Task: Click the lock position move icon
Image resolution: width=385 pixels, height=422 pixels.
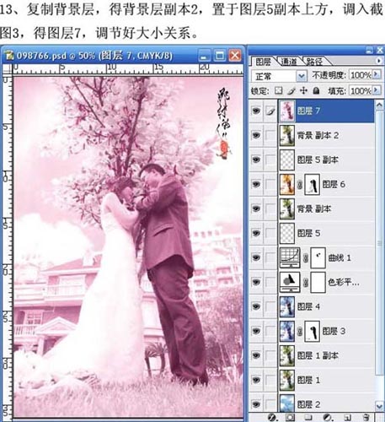Action: pos(303,90)
